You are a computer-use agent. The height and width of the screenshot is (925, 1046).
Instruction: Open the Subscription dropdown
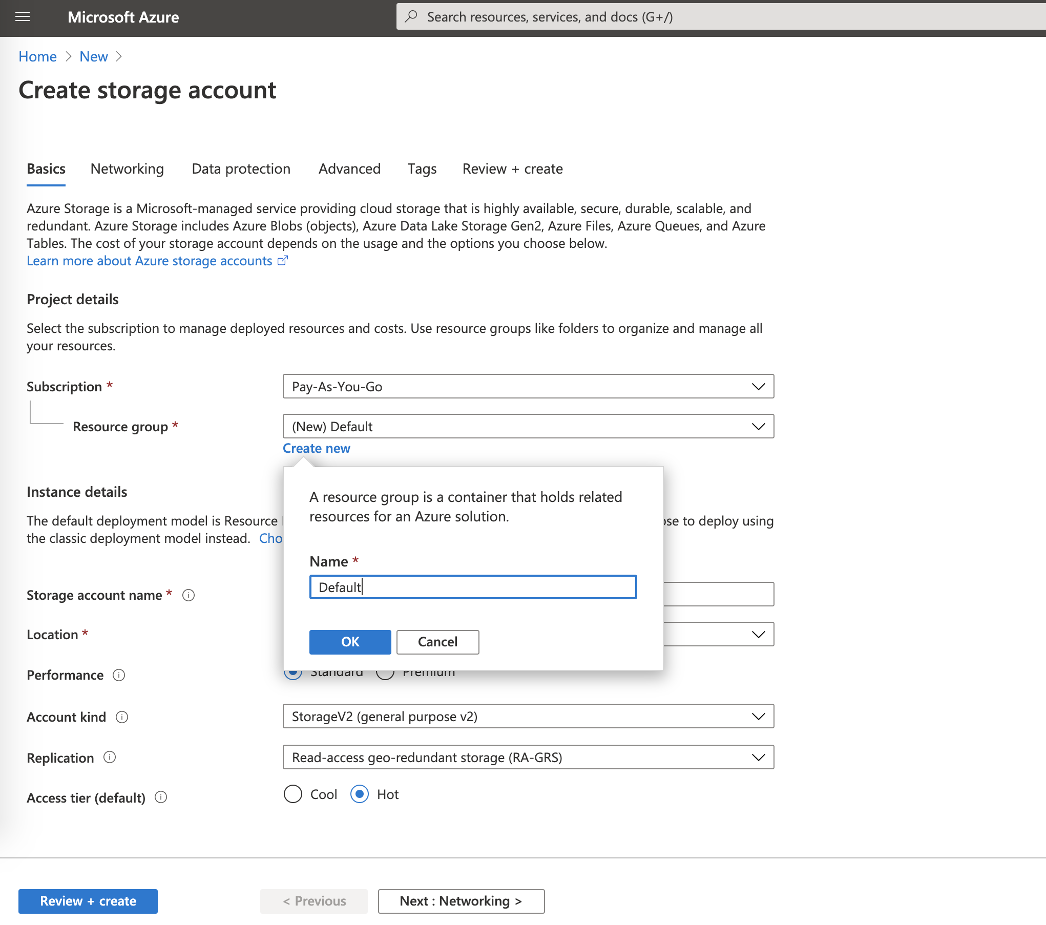[528, 386]
